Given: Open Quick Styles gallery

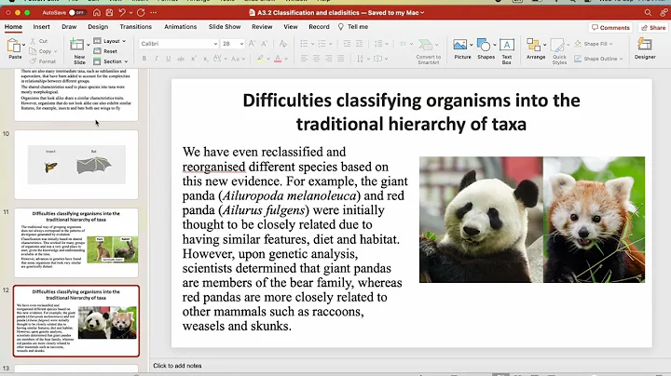Looking at the screenshot, I should click(559, 51).
